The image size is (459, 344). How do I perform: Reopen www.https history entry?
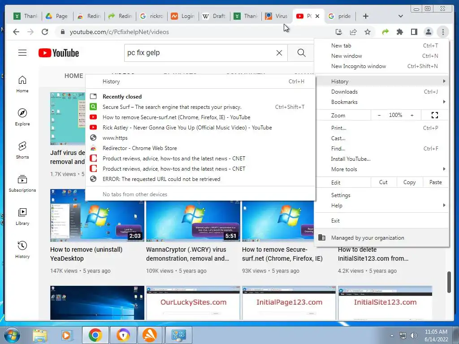[200, 138]
